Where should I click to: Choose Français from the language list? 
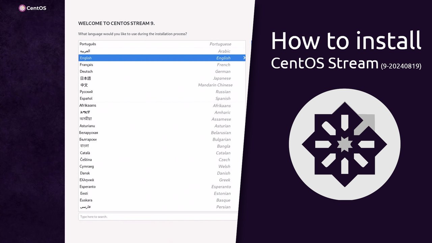162,65
